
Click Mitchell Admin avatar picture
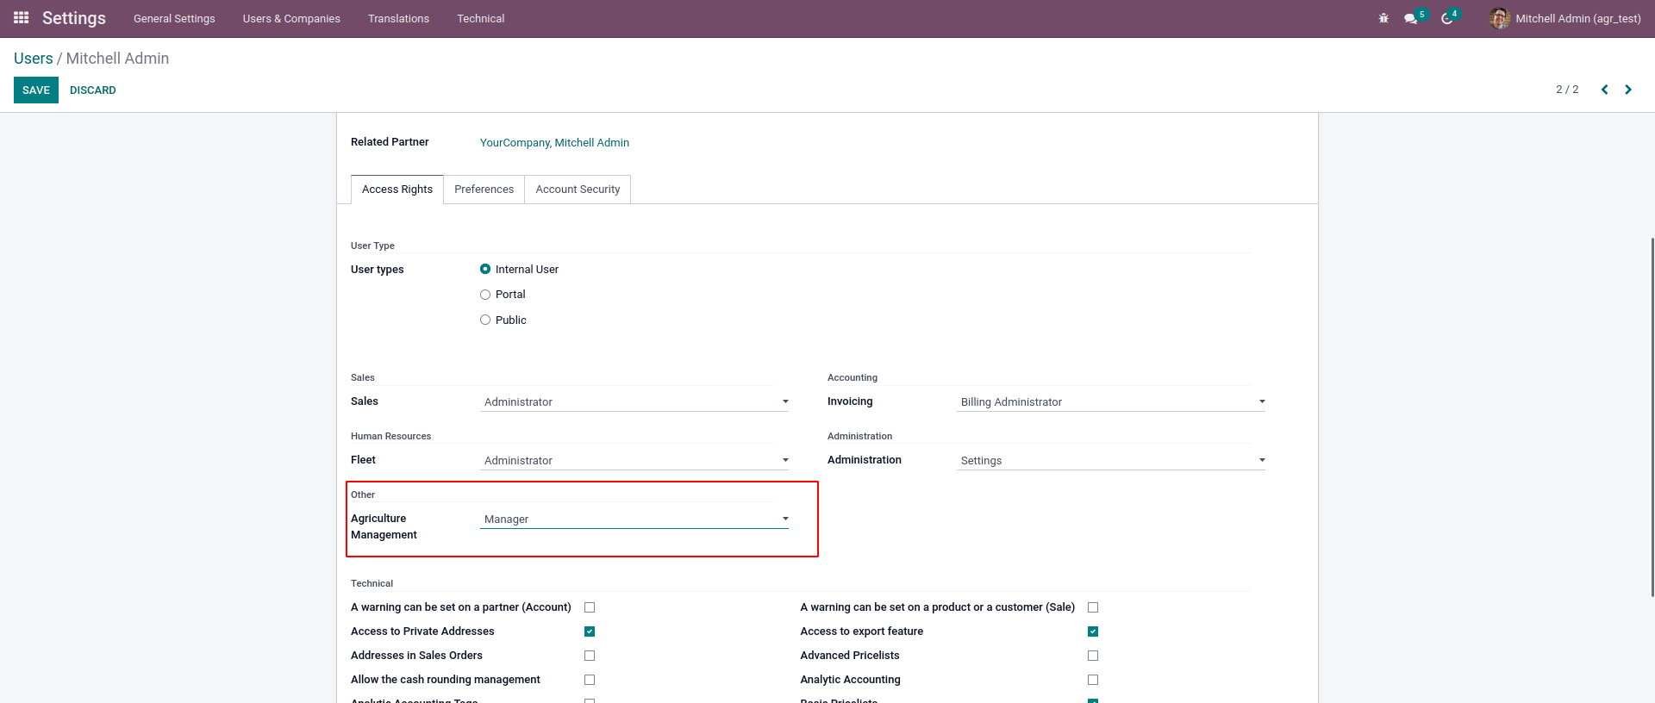[1500, 18]
